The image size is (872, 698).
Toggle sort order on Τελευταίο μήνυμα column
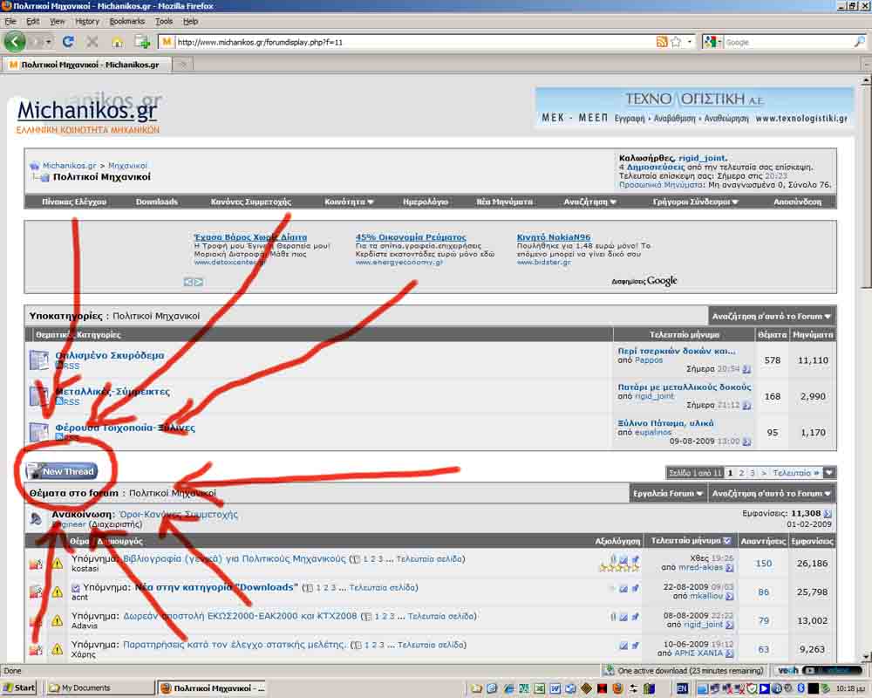[x=728, y=541]
